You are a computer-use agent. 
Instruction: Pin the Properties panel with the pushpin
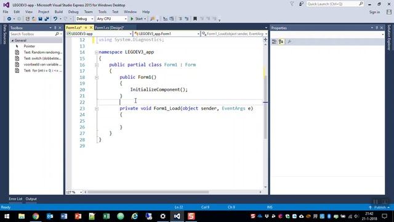pos(377,28)
